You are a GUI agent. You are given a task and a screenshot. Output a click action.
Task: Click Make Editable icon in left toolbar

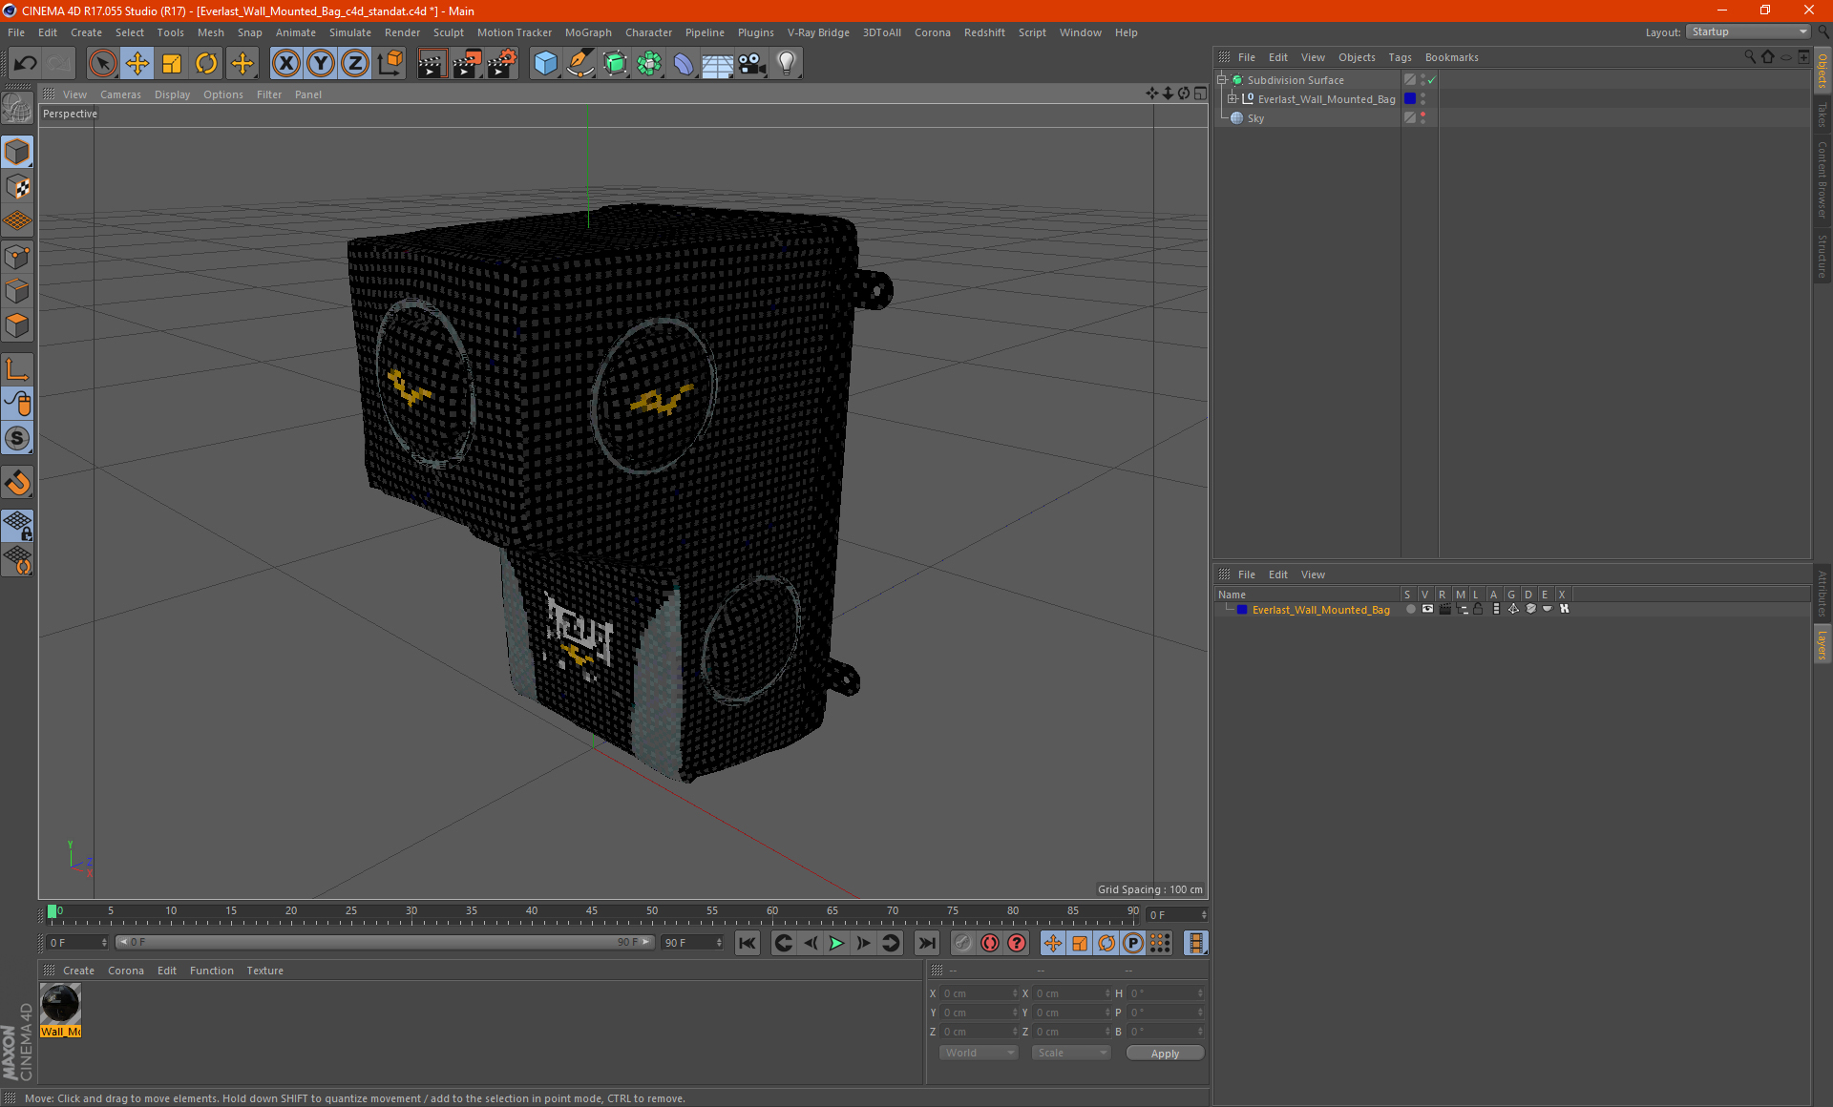[17, 109]
